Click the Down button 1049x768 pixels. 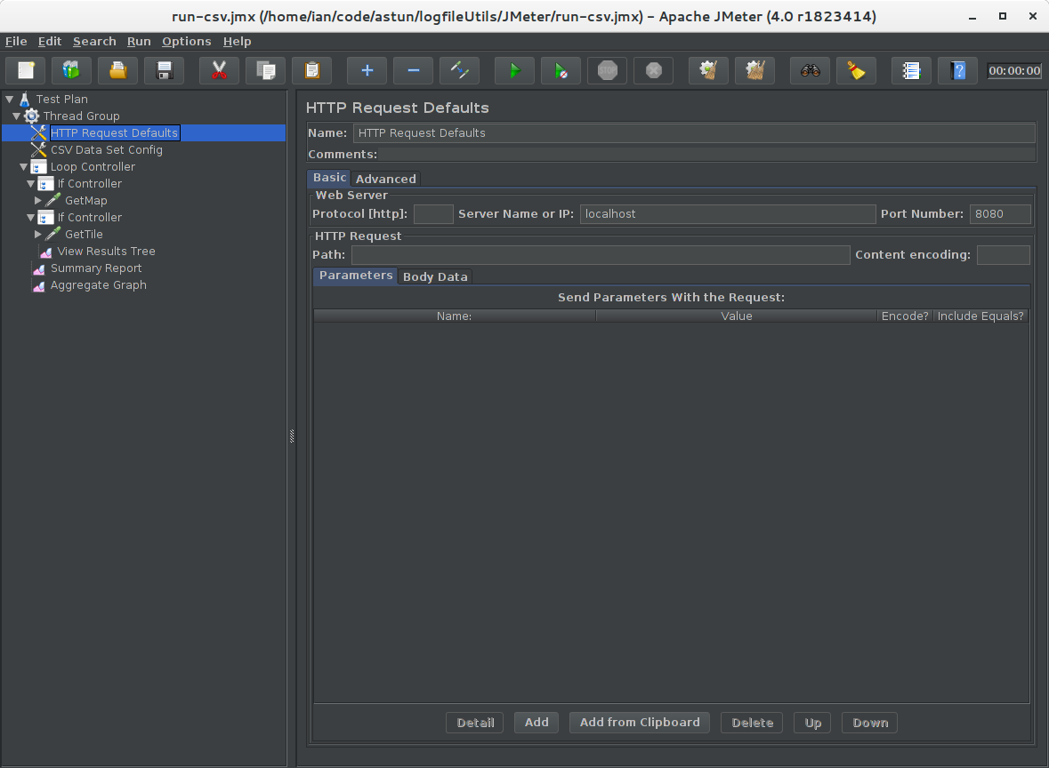point(869,723)
